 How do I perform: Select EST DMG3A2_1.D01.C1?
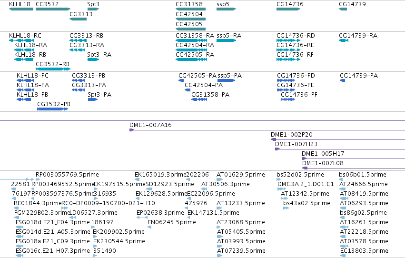282,189
